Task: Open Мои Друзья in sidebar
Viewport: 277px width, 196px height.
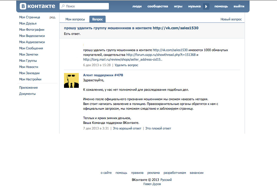Action: (x=28, y=23)
